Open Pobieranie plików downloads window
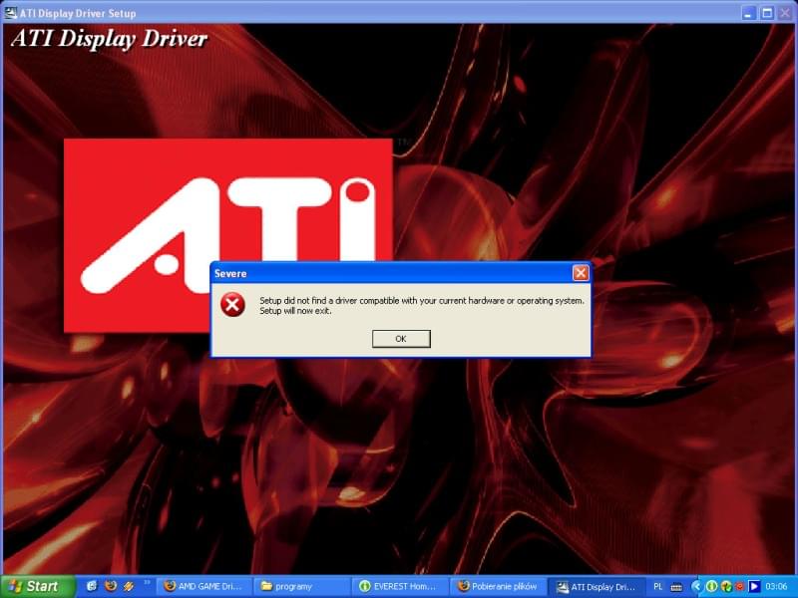This screenshot has height=598, width=798. (x=499, y=586)
